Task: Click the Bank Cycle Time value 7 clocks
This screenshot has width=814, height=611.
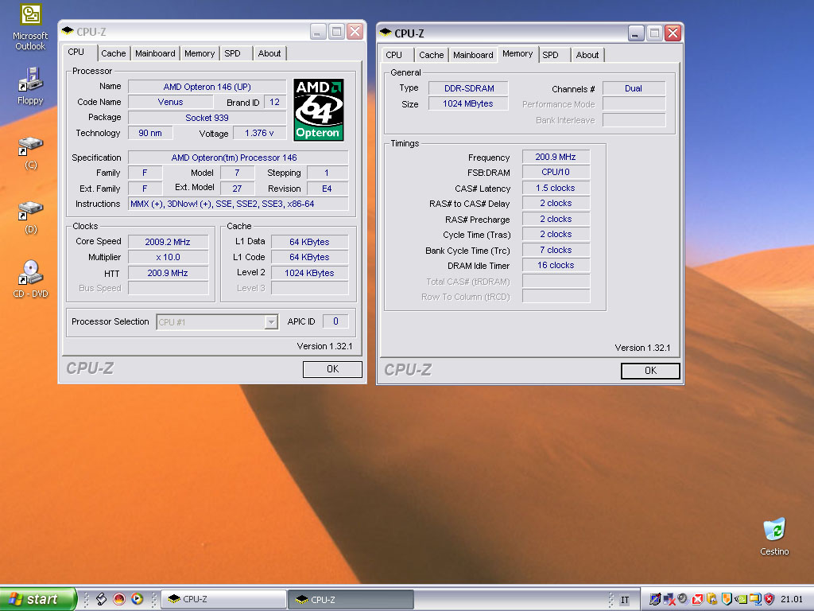Action: 556,250
